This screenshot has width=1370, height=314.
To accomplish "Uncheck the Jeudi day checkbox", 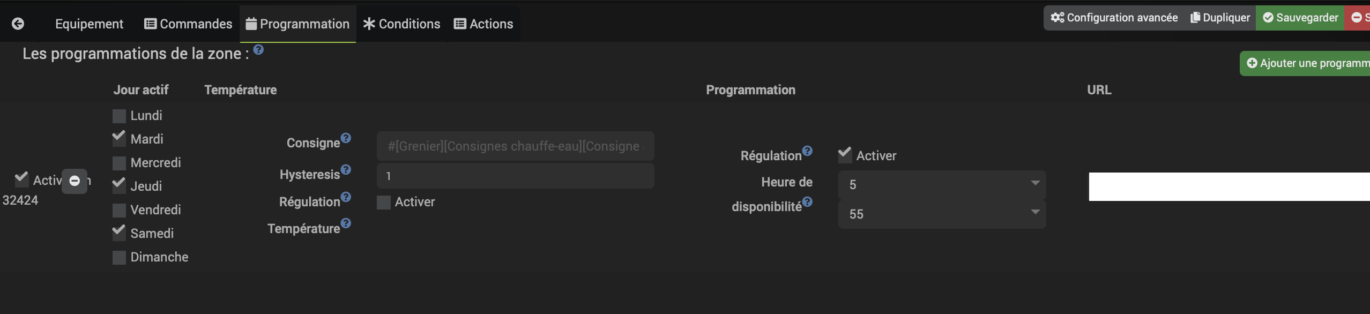I will pos(119,185).
